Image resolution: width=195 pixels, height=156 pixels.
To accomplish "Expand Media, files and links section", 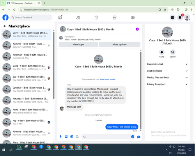I will tap(167, 78).
